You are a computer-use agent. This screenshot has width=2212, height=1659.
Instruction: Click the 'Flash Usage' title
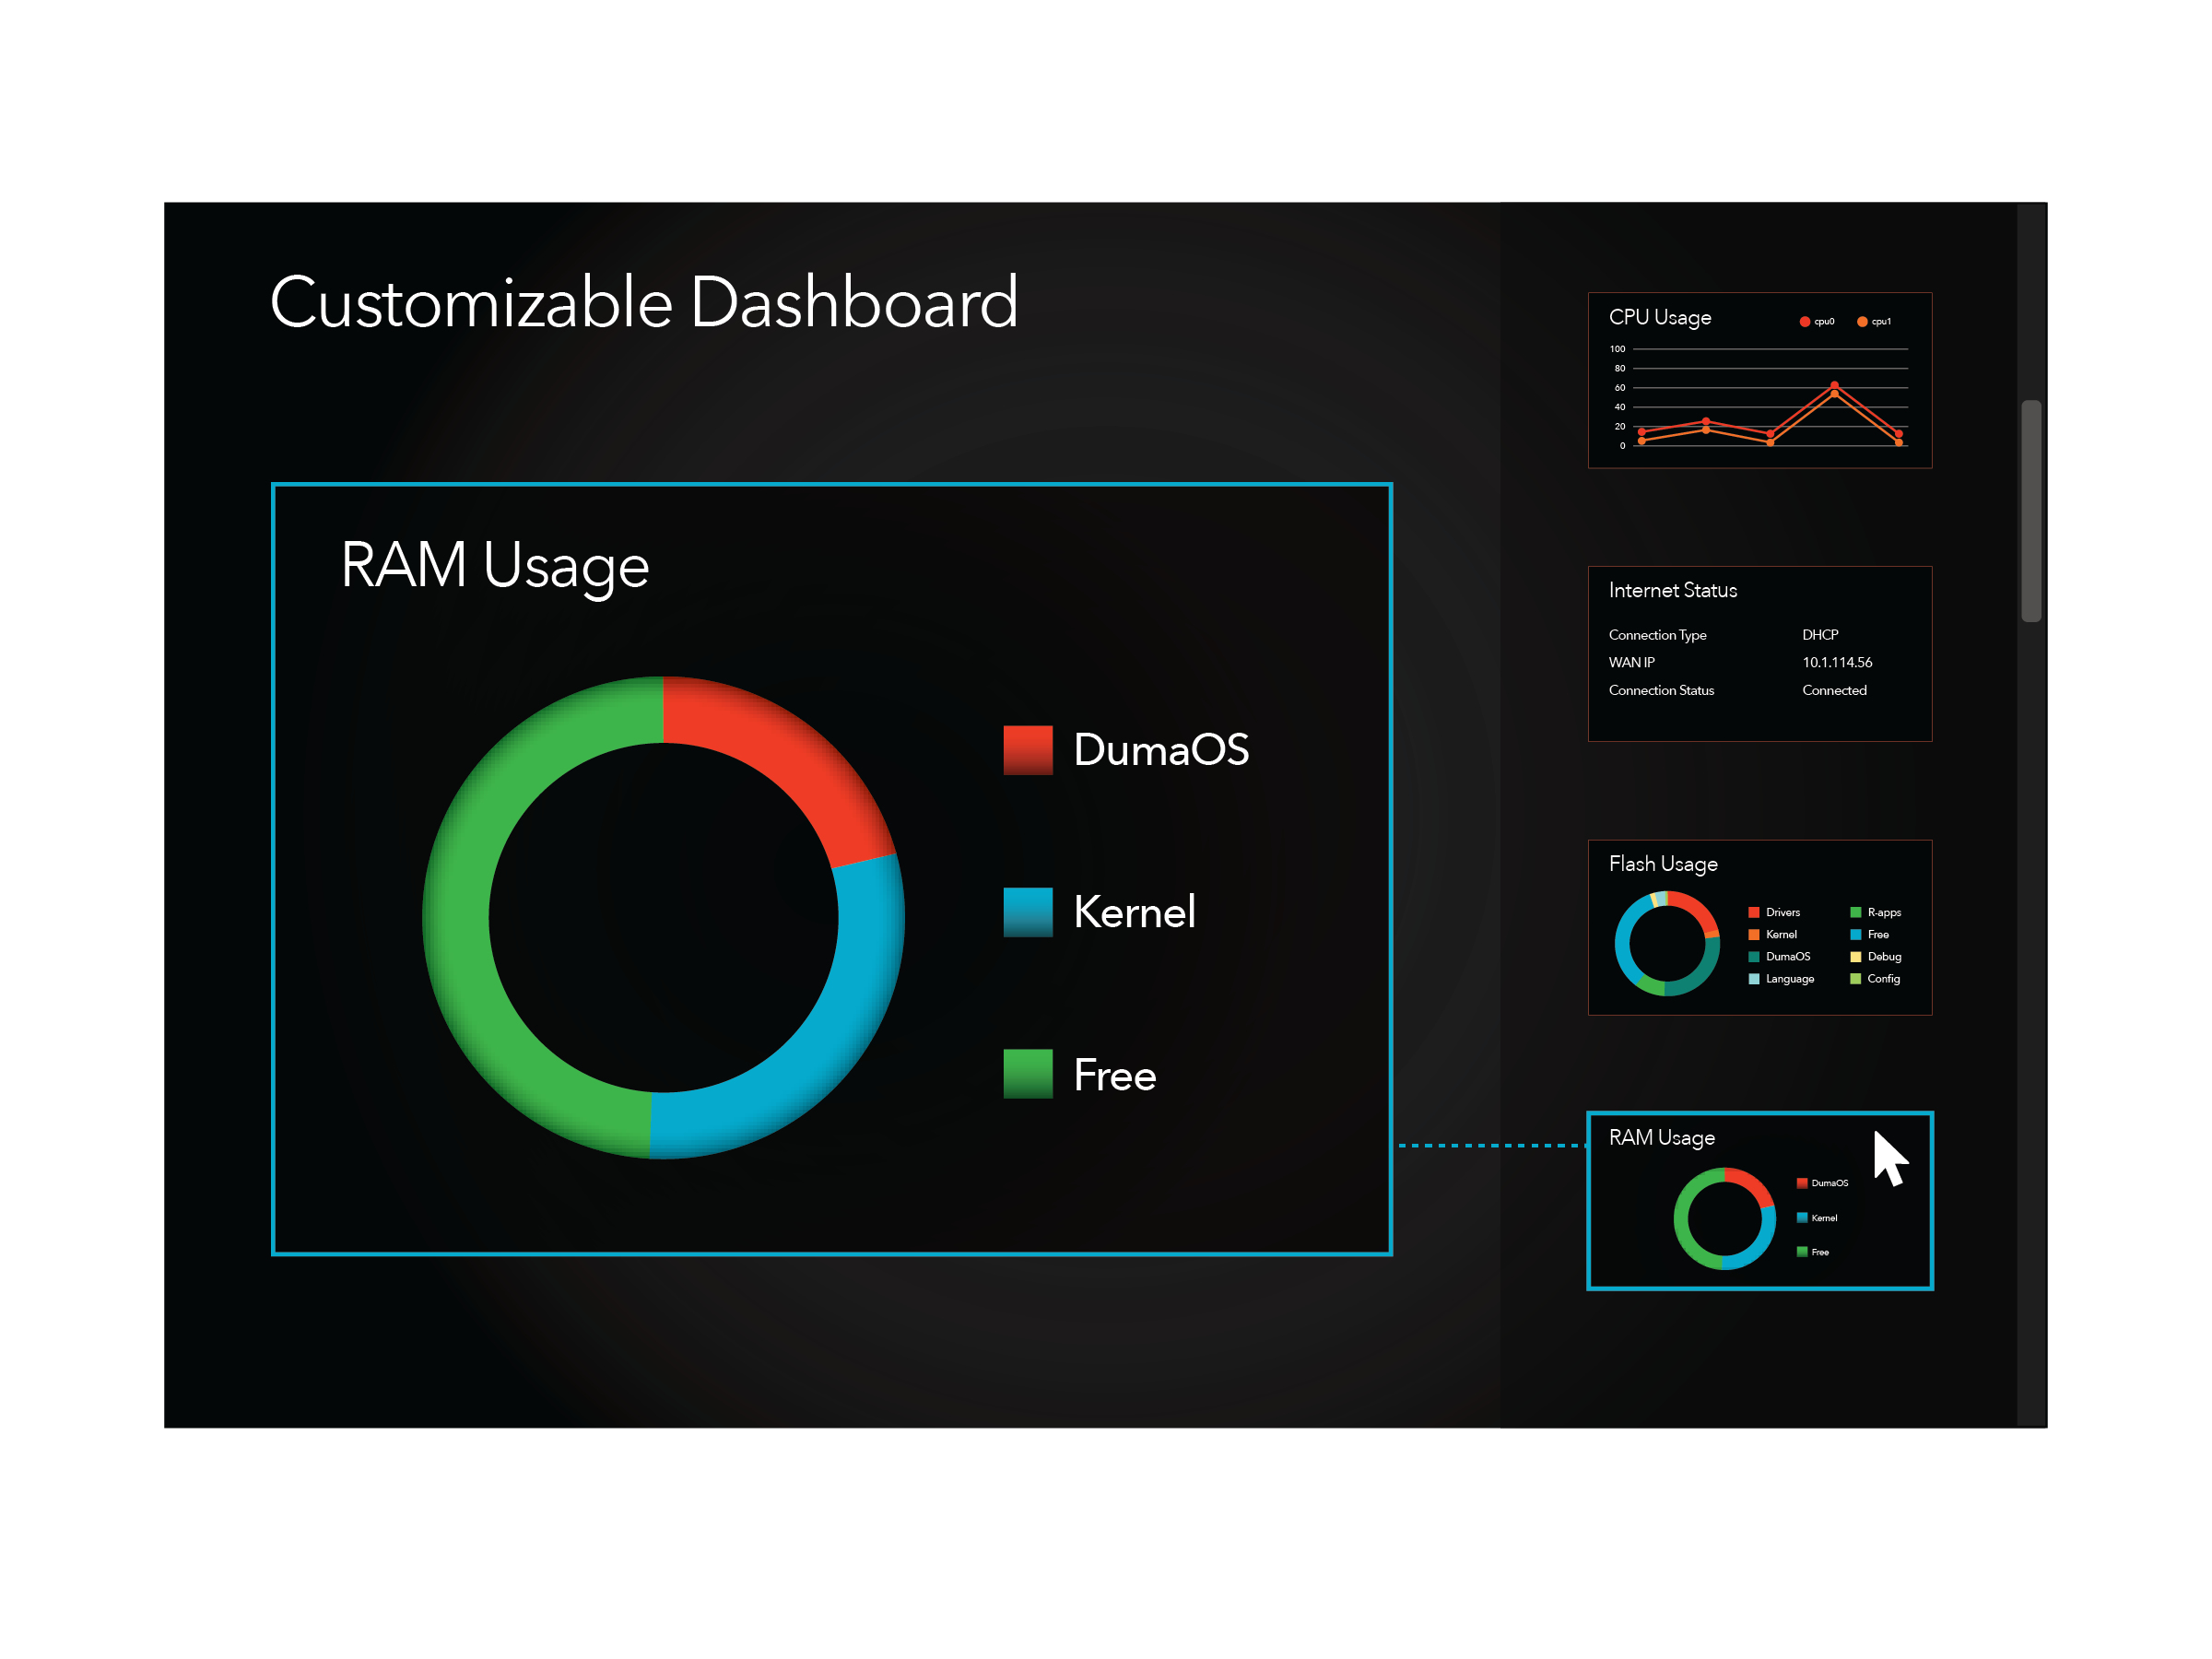point(1663,864)
